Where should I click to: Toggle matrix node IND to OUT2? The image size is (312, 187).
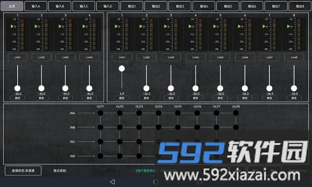pyautogui.click(x=120, y=156)
